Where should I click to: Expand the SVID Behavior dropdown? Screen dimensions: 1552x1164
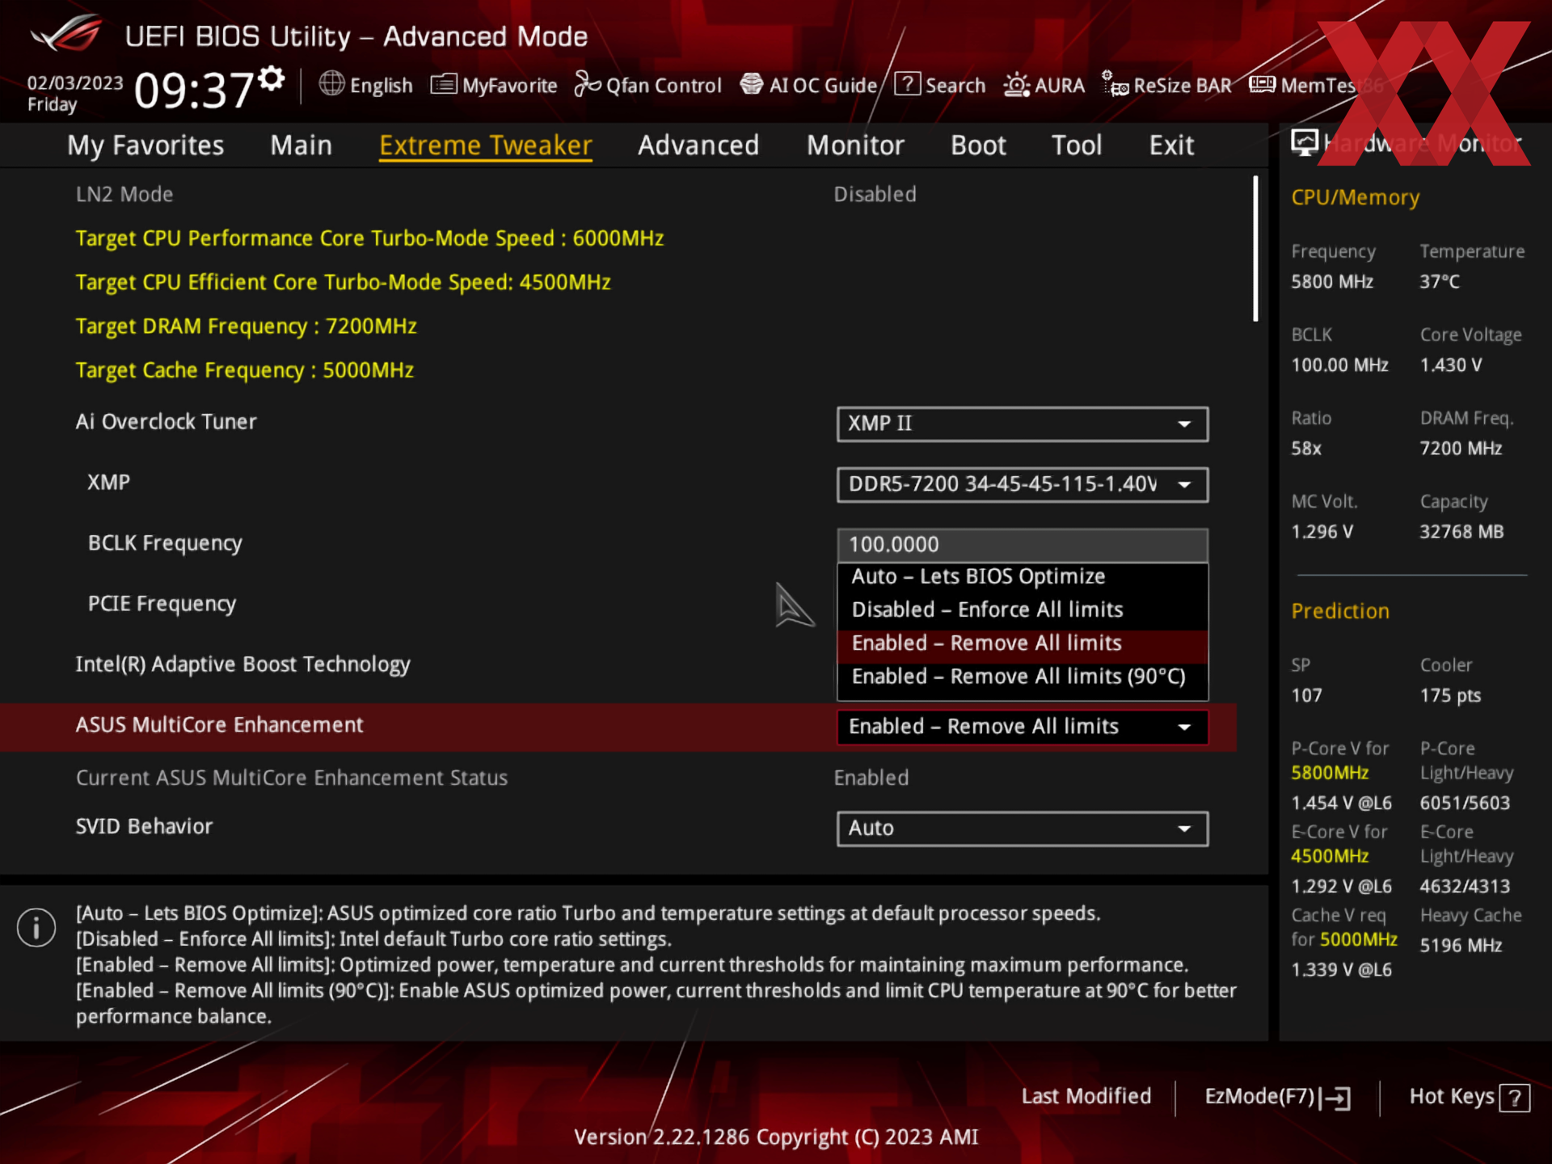tap(1023, 829)
